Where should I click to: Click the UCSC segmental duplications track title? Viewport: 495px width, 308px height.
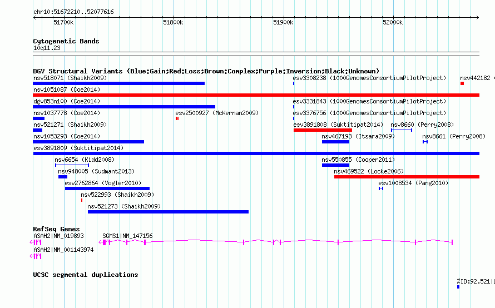click(x=86, y=275)
